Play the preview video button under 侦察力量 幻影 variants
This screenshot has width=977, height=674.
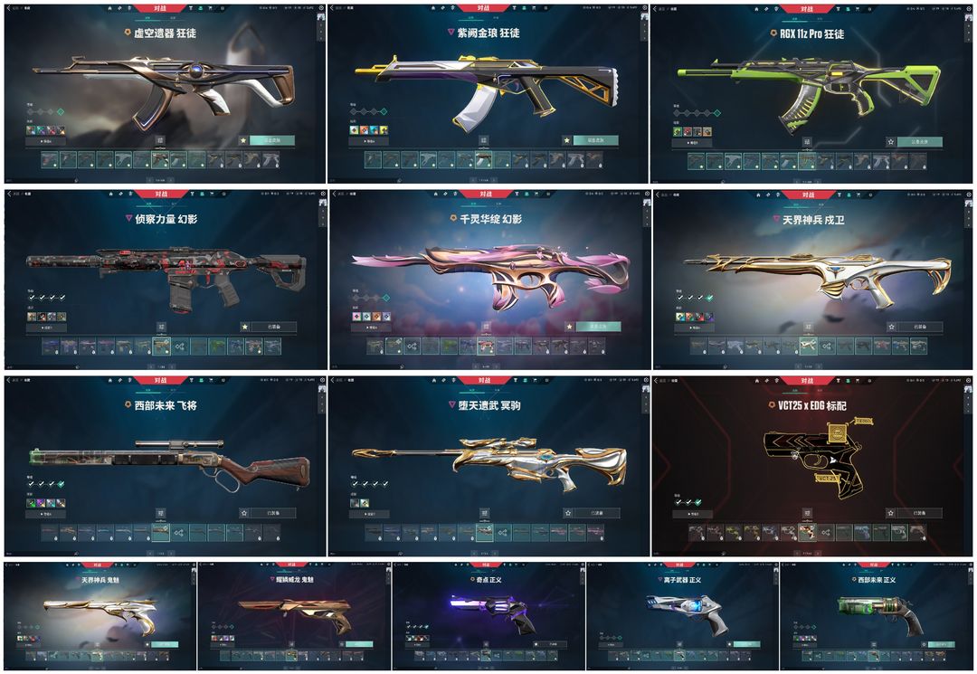click(47, 327)
